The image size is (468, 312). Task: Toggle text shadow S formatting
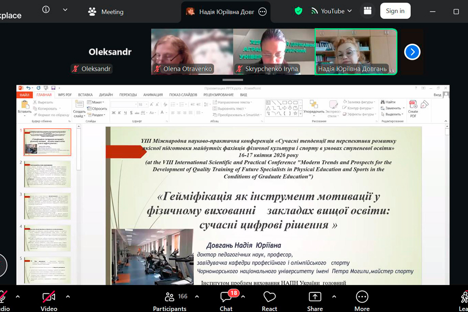pyautogui.click(x=131, y=113)
